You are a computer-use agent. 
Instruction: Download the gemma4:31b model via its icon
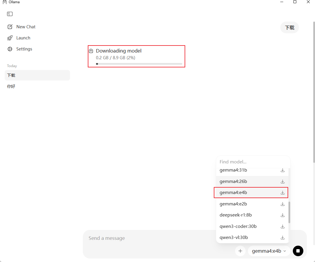pos(282,170)
